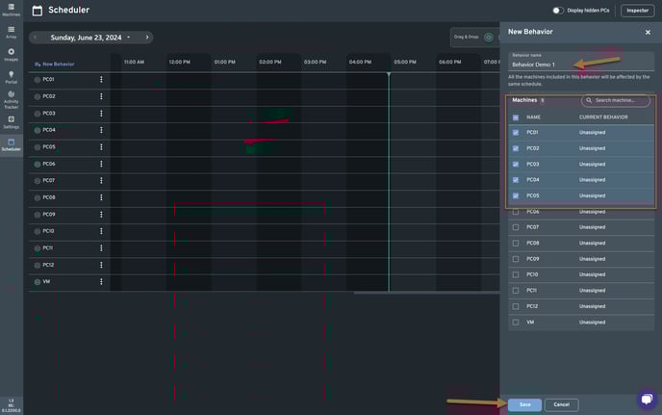Open Settings in the left sidebar
Screen dimensions: 662x415
(x=11, y=122)
